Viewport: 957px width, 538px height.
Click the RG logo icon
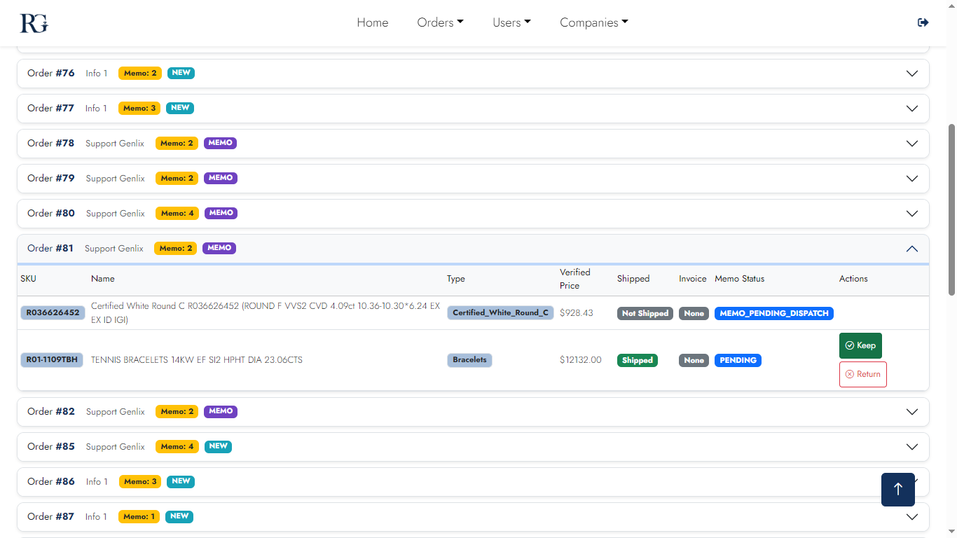(34, 23)
